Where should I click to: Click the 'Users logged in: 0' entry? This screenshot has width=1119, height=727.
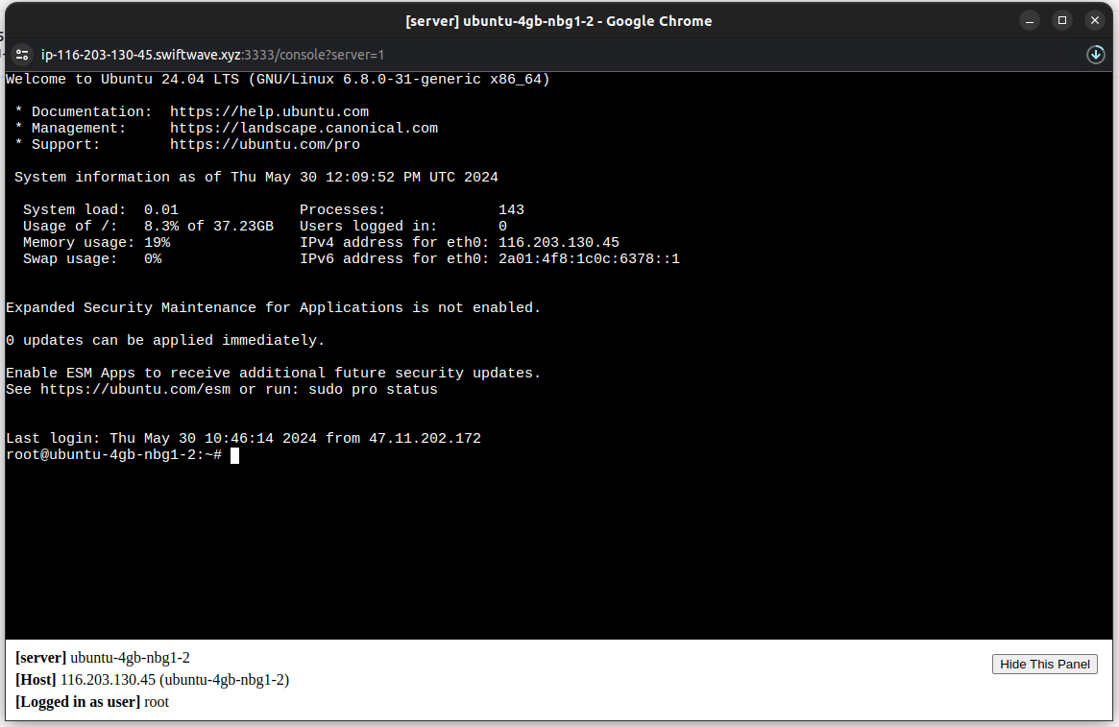point(403,226)
